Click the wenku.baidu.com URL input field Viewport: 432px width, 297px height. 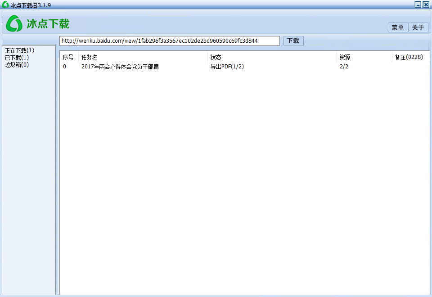coord(169,41)
